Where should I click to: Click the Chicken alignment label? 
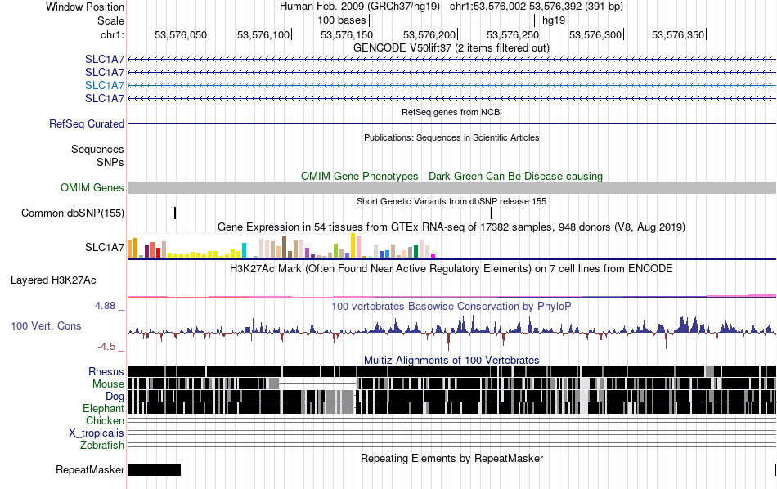click(x=105, y=420)
